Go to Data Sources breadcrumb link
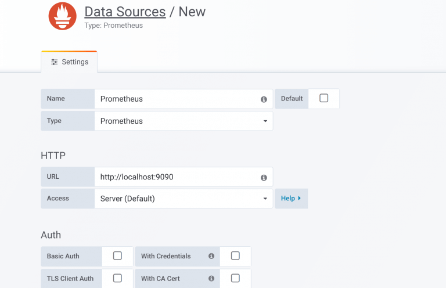 (x=125, y=12)
